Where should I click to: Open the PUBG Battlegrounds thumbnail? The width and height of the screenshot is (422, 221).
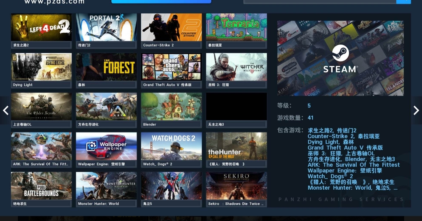41,186
